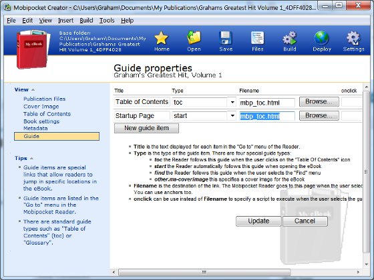Click the horizontal scrollbar left arrow
Image resolution: width=374 pixels, height=280 pixels.
(114, 272)
